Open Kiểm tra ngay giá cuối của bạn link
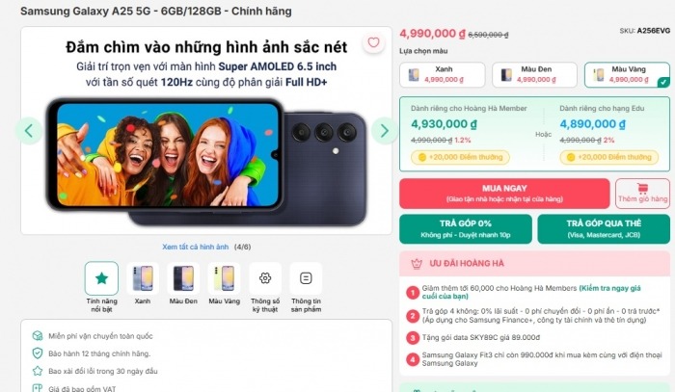Viewport: 675px width, 392px height. 531,292
